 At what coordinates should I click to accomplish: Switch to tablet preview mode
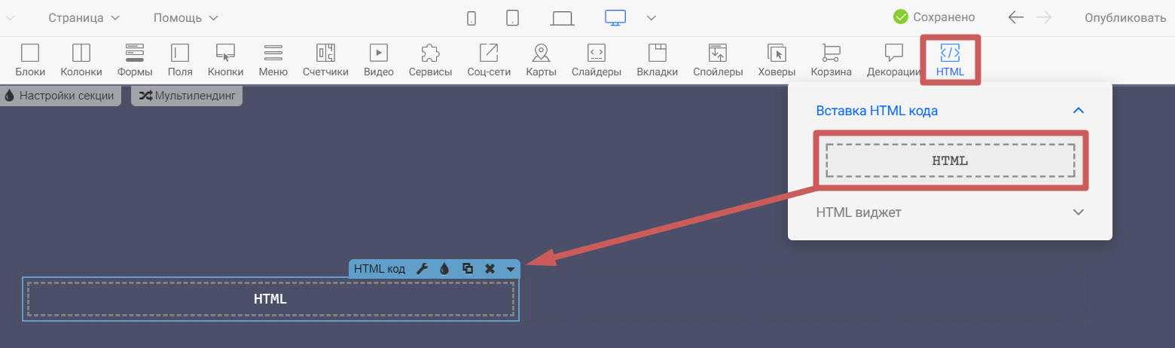tap(512, 18)
